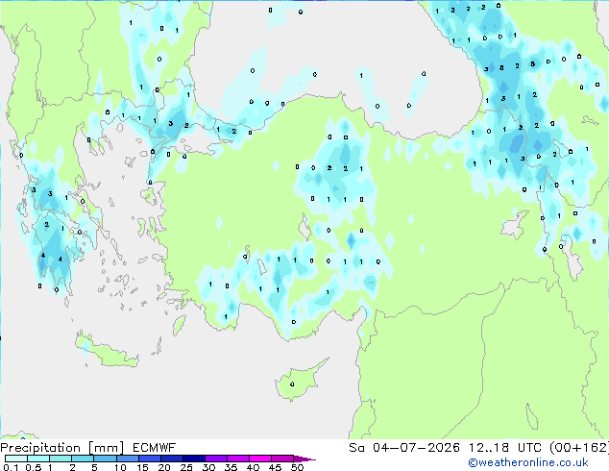Click the '0.1' legend scale value
609x471 pixels.
pyautogui.click(x=11, y=467)
